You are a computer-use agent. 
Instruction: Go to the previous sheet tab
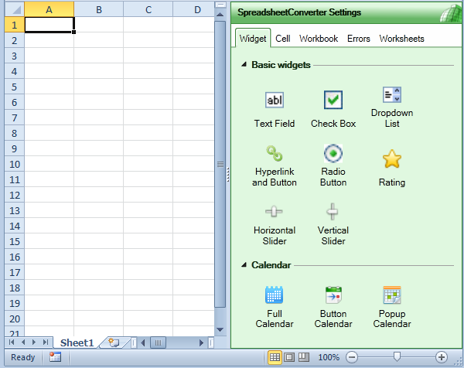(22, 342)
